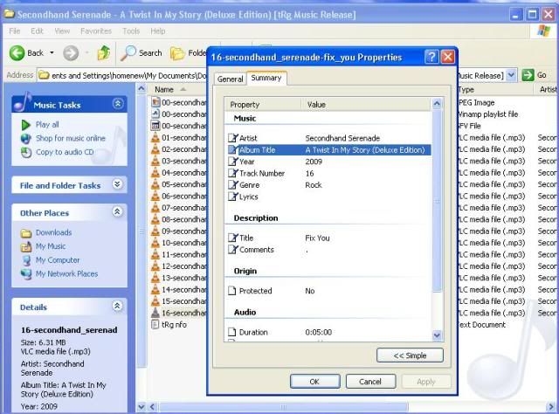The height and width of the screenshot is (414, 559).
Task: Open the address bar dropdown arrow
Action: tap(511, 75)
